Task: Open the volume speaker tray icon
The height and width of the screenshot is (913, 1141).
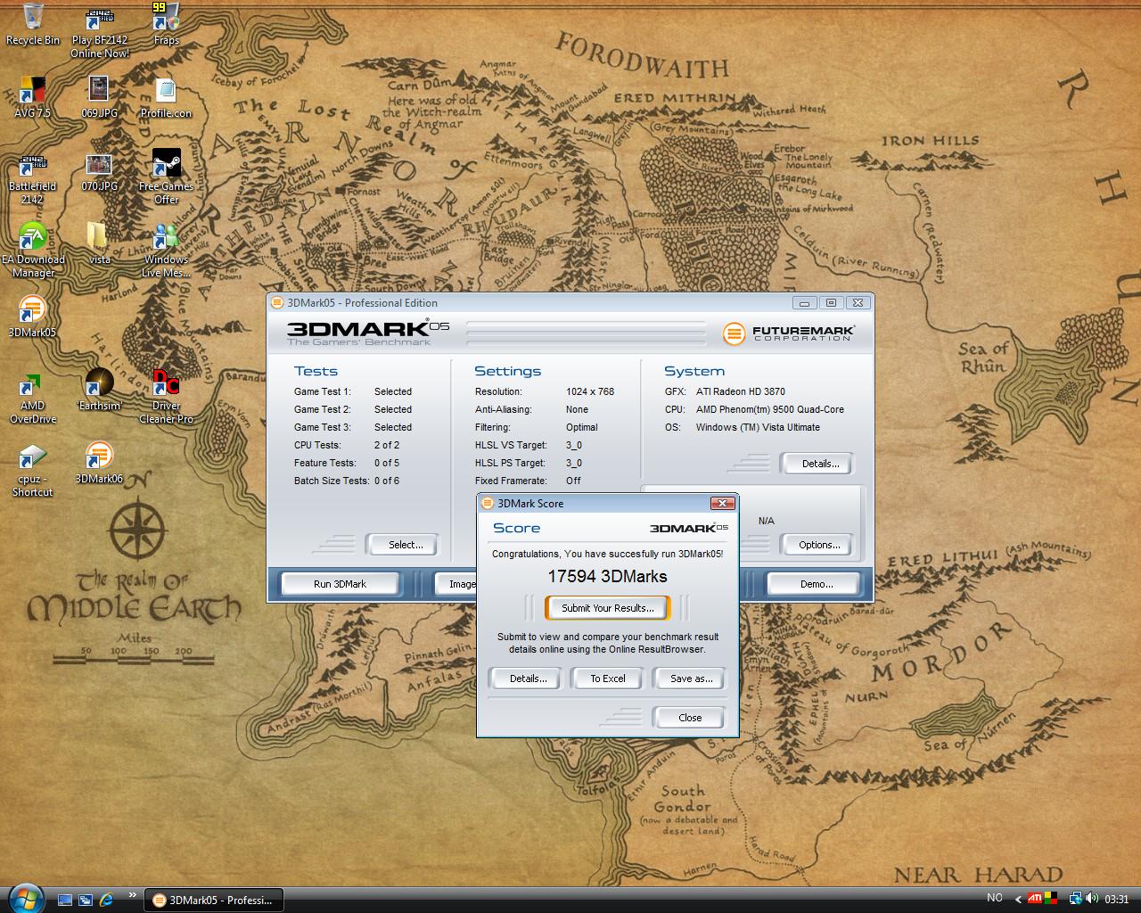Action: tap(1091, 899)
